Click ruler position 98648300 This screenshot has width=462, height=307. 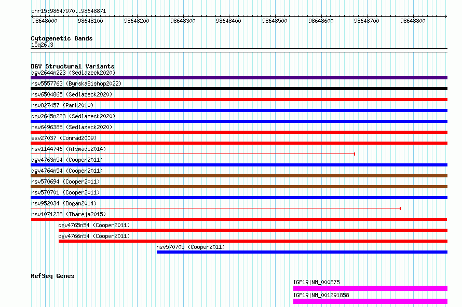183,21
